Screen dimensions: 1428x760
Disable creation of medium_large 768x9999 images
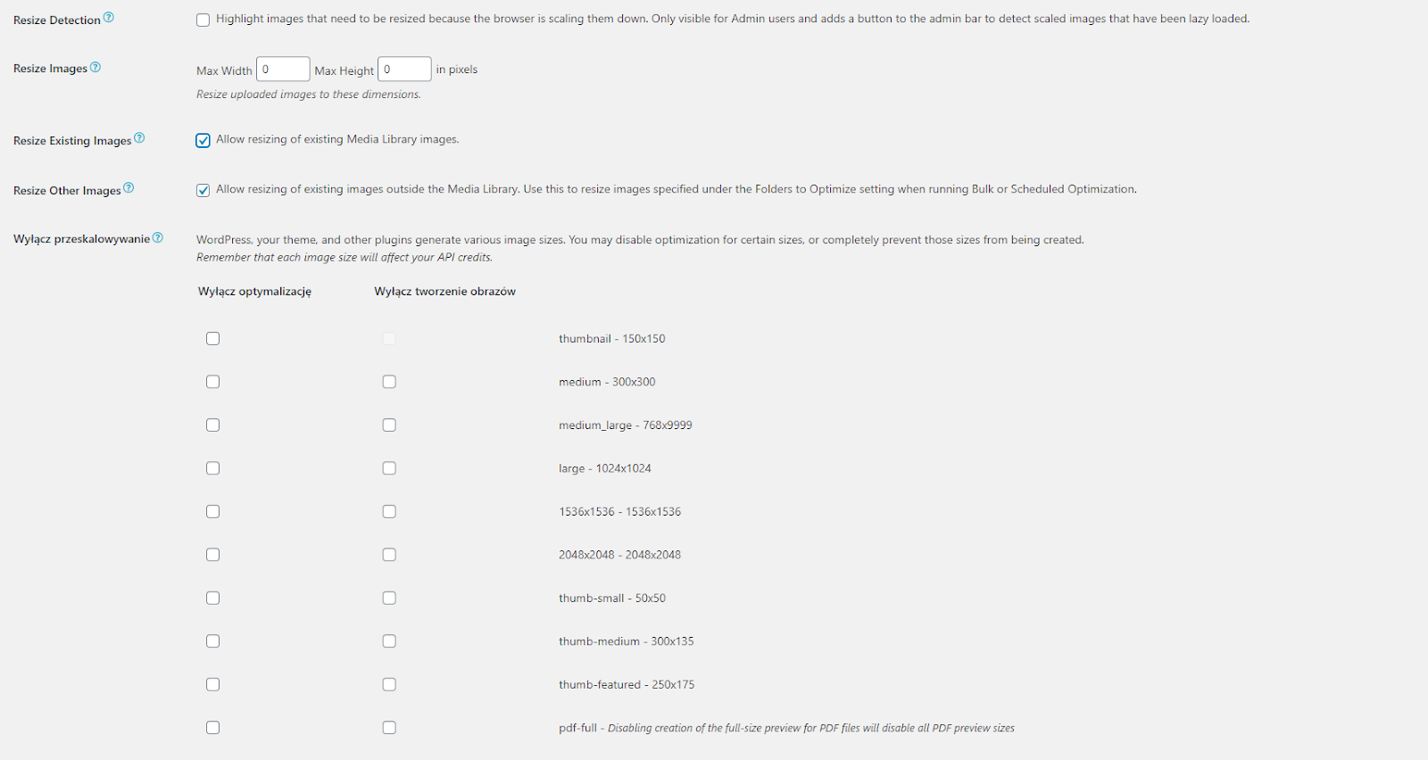click(389, 425)
